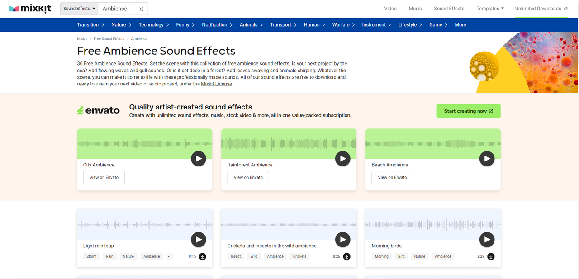Viewport: 579px width, 279px height.
Task: Expand the Transition category menu
Action: tap(90, 25)
